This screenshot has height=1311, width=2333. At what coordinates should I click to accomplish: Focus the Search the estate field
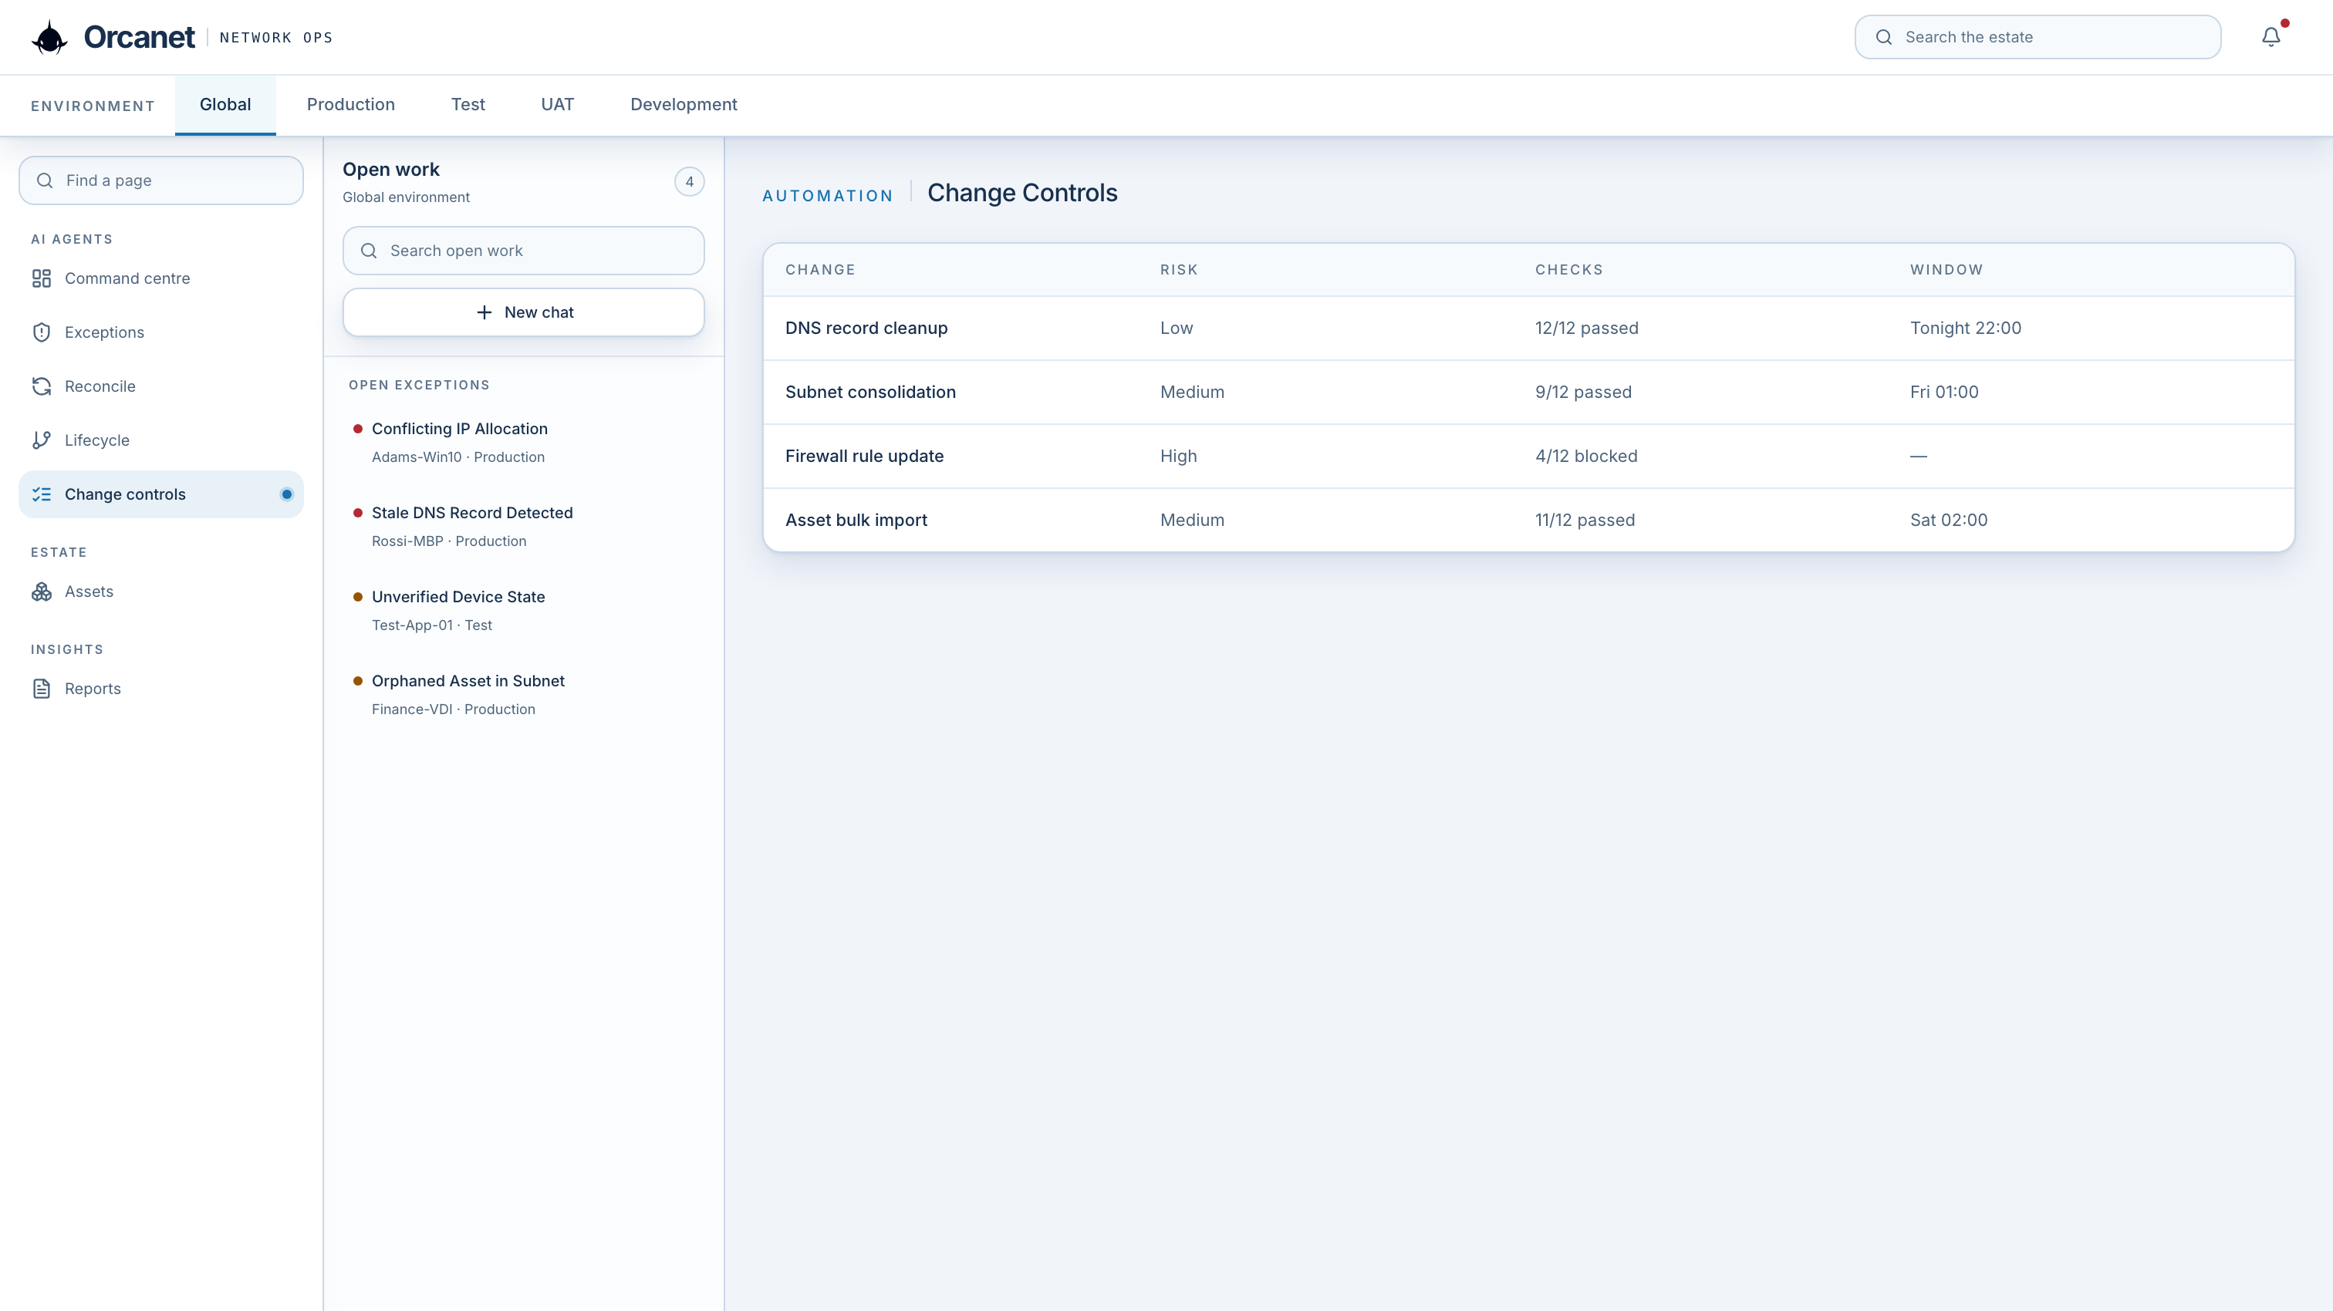(x=2038, y=37)
